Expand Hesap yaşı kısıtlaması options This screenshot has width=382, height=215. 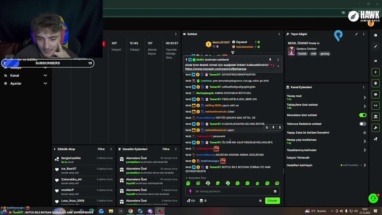pos(365,141)
